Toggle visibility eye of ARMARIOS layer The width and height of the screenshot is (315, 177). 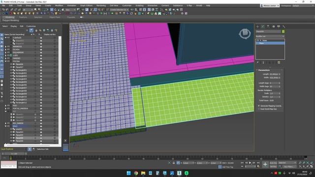(x=8, y=47)
